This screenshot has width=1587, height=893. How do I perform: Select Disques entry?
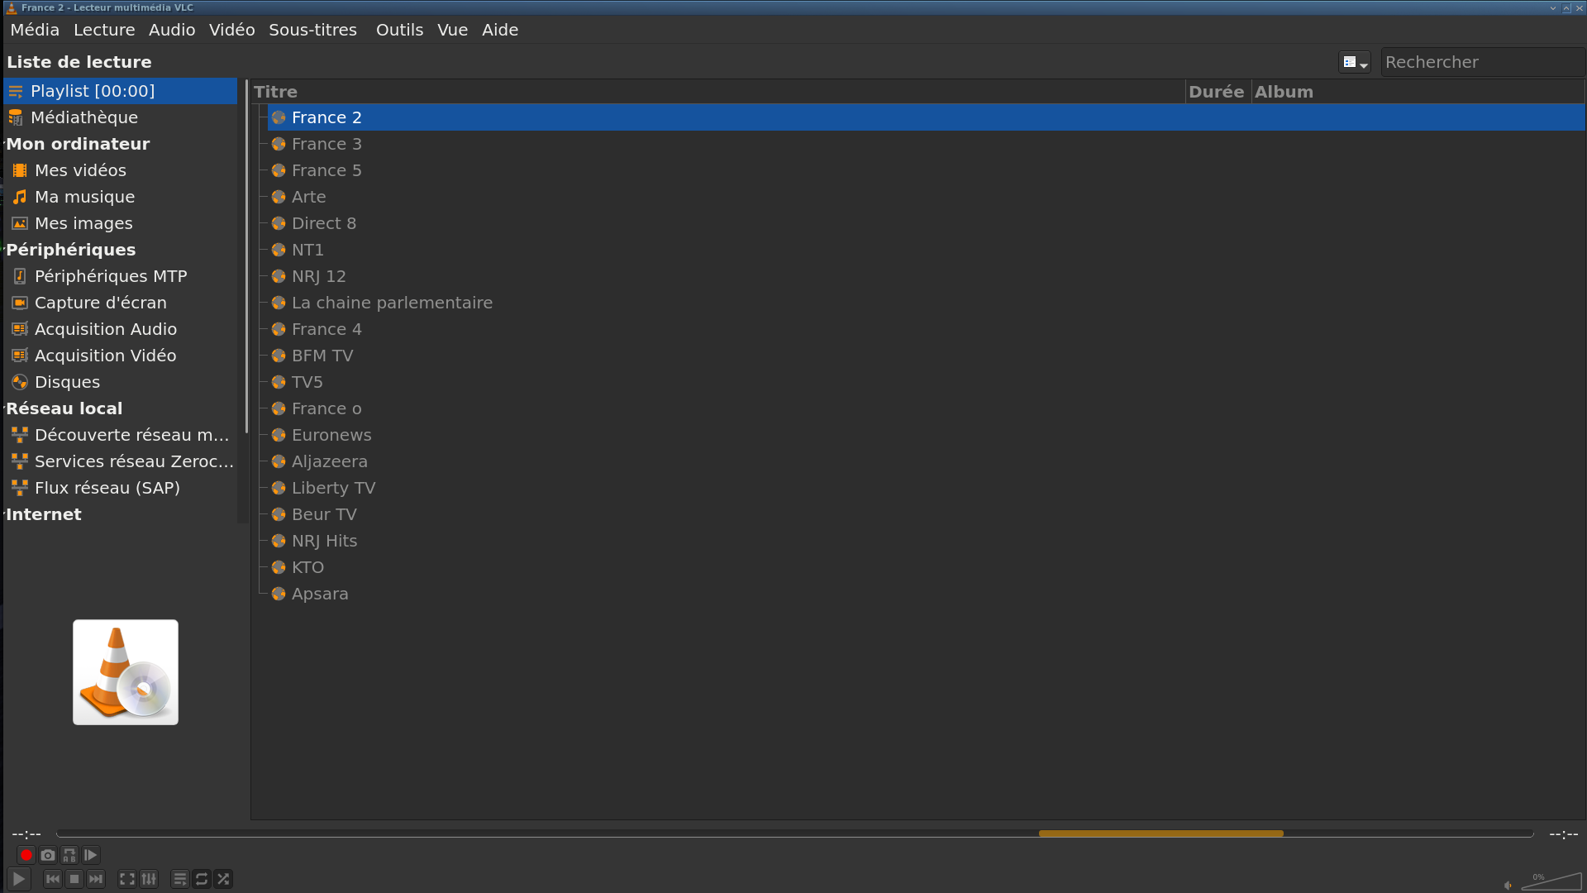(x=121, y=382)
